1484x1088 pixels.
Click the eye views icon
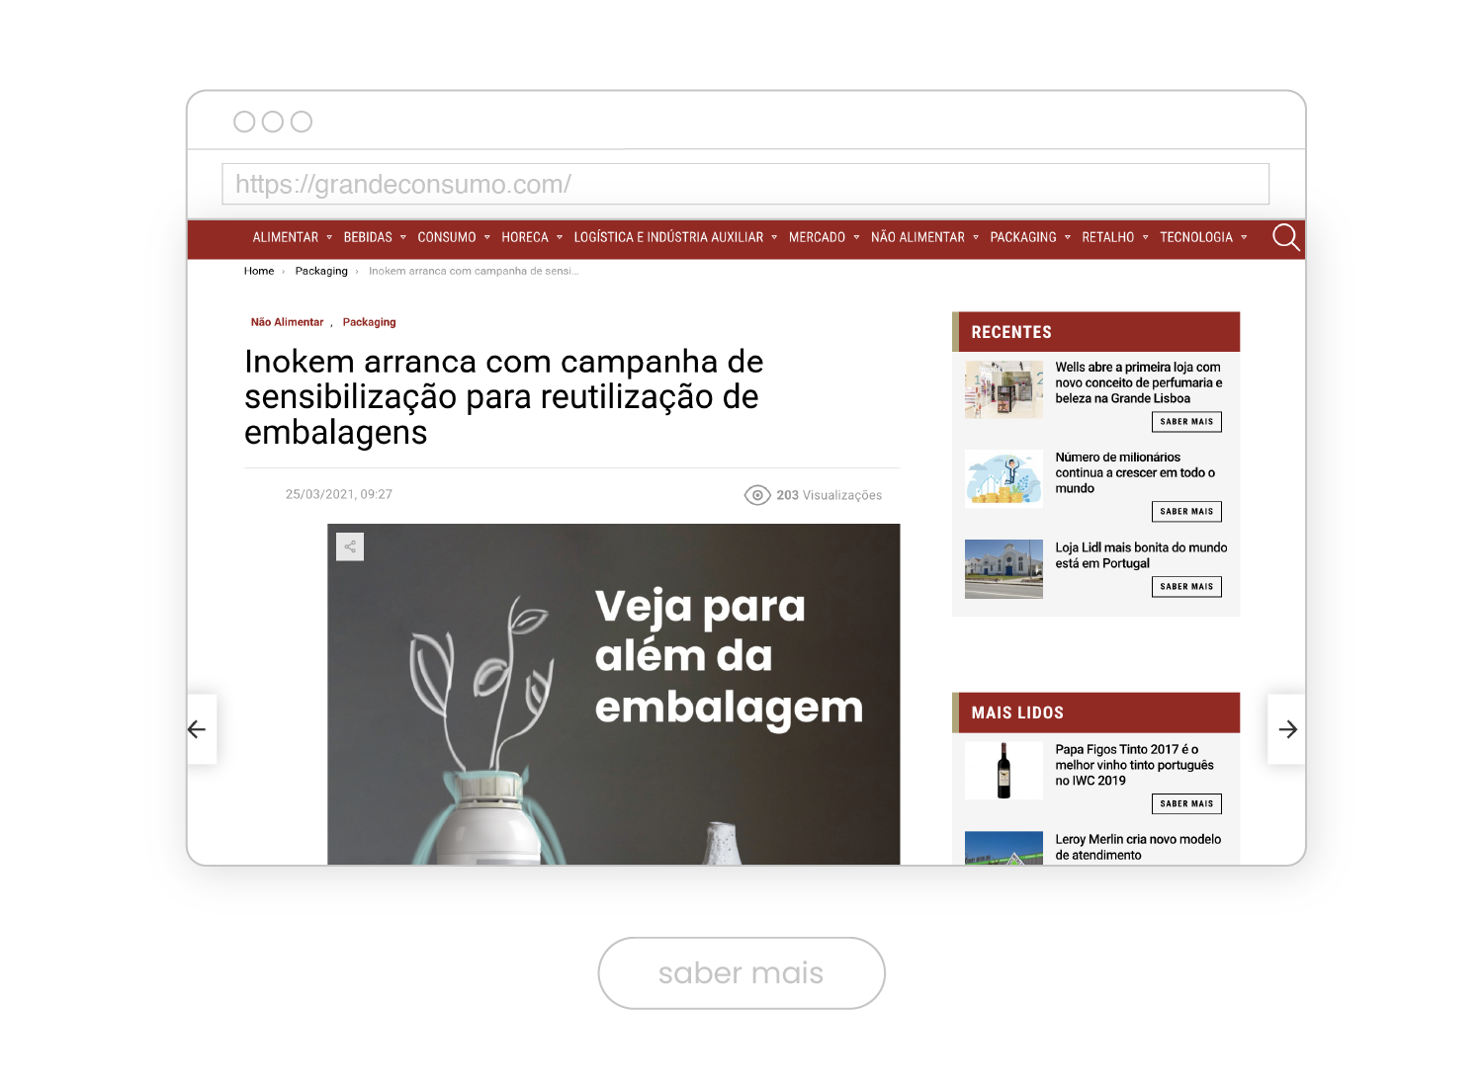(757, 495)
